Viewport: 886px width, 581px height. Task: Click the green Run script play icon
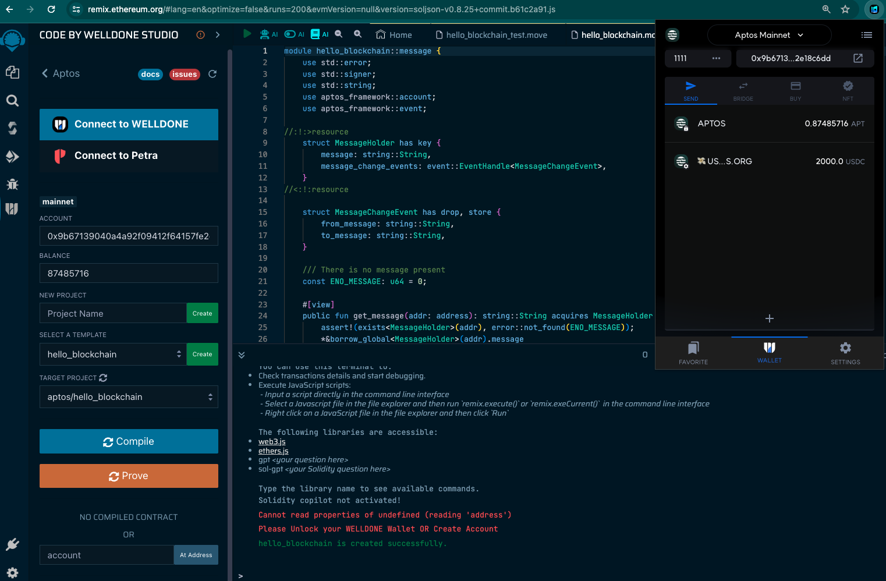(247, 34)
